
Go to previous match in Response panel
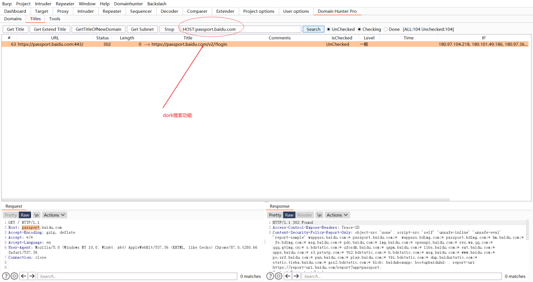(288, 276)
